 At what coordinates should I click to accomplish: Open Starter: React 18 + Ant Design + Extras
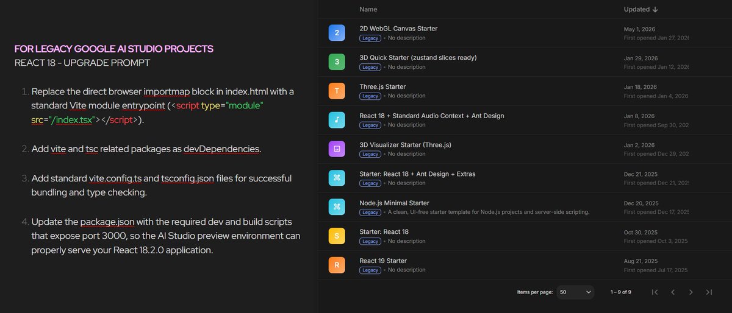tap(417, 174)
